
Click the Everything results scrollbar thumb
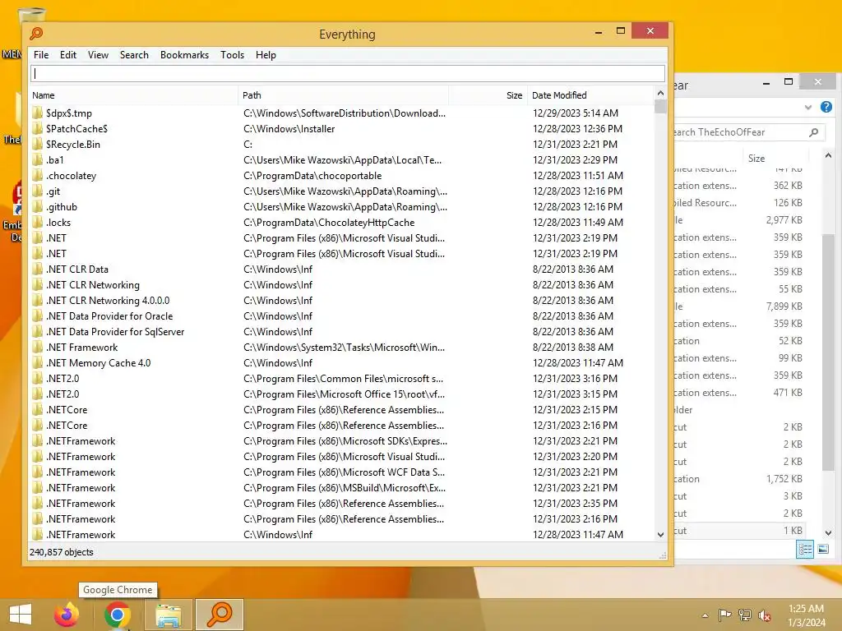[660, 106]
